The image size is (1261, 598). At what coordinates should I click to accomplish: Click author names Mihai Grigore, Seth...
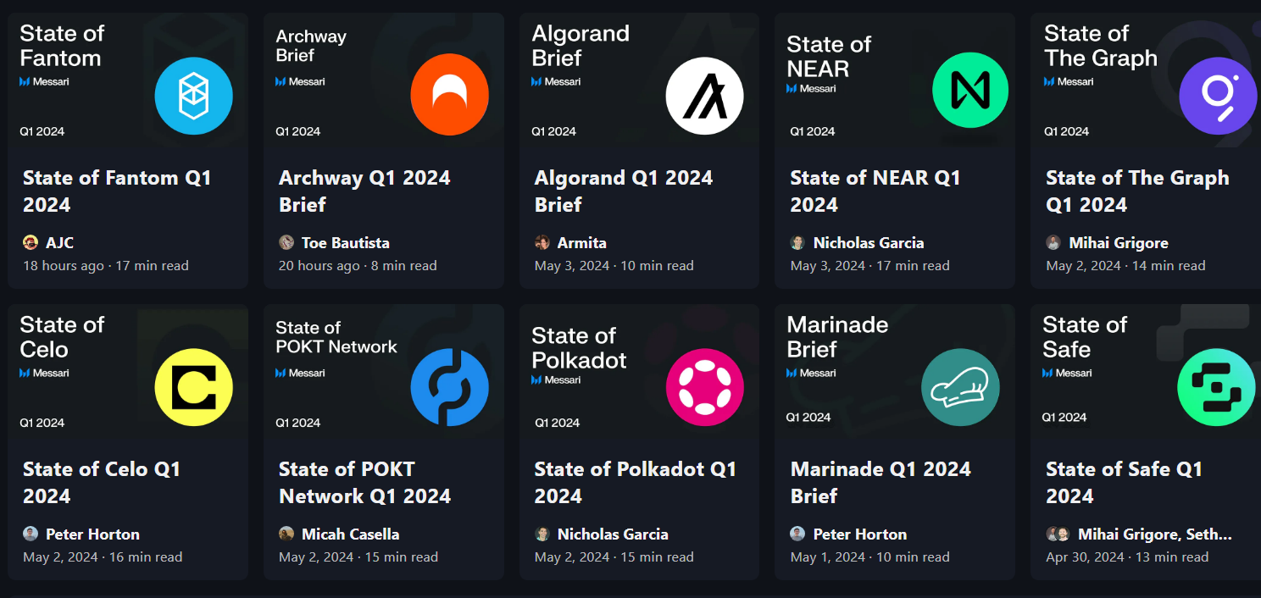pos(1154,534)
